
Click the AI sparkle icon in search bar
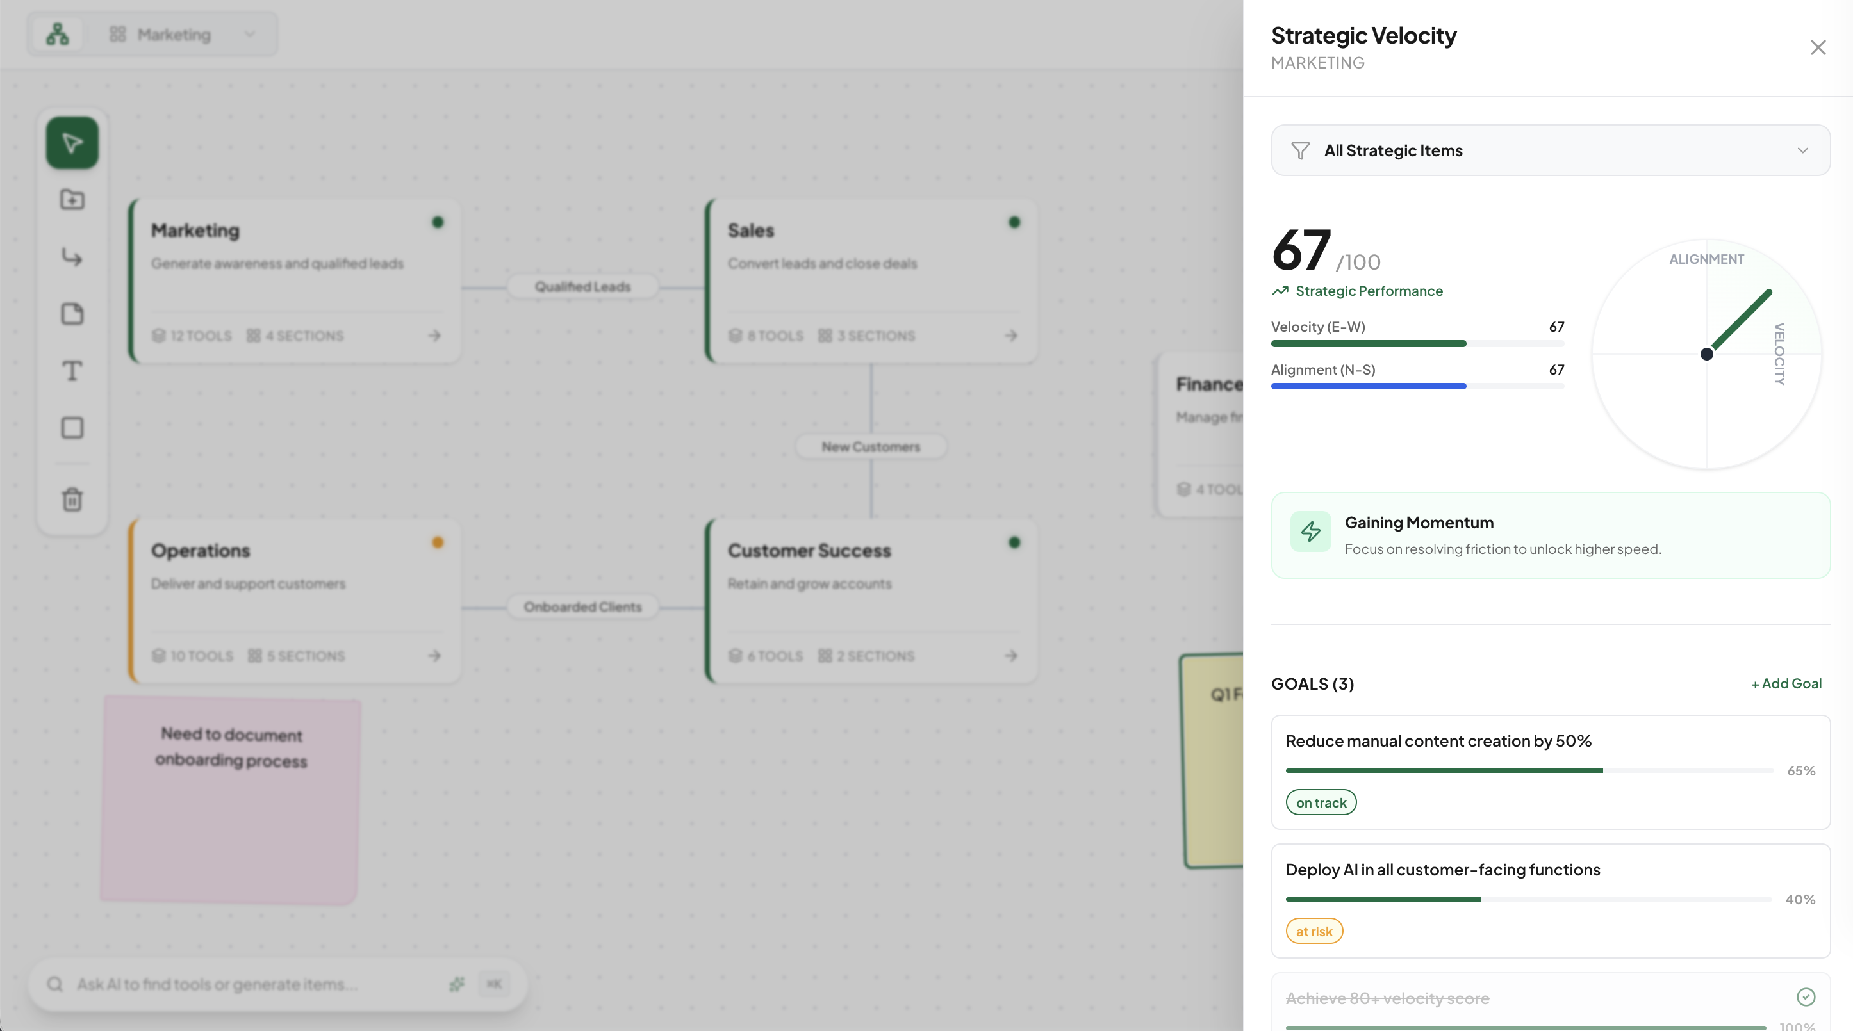(457, 984)
